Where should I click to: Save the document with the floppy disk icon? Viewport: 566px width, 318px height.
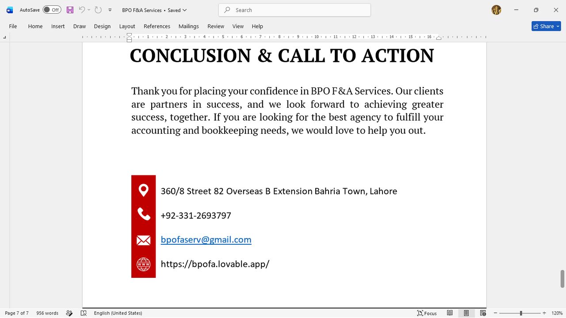(x=70, y=10)
